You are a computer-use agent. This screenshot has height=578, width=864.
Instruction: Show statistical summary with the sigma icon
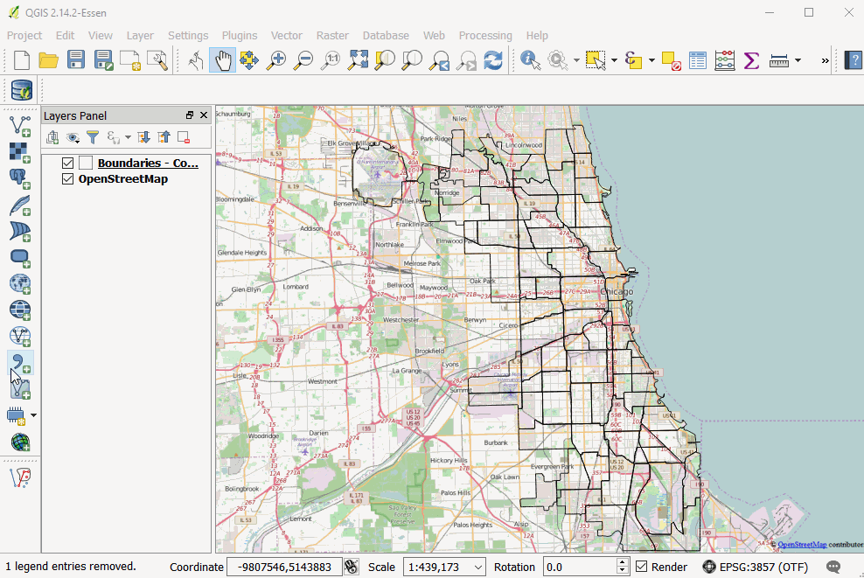click(751, 60)
